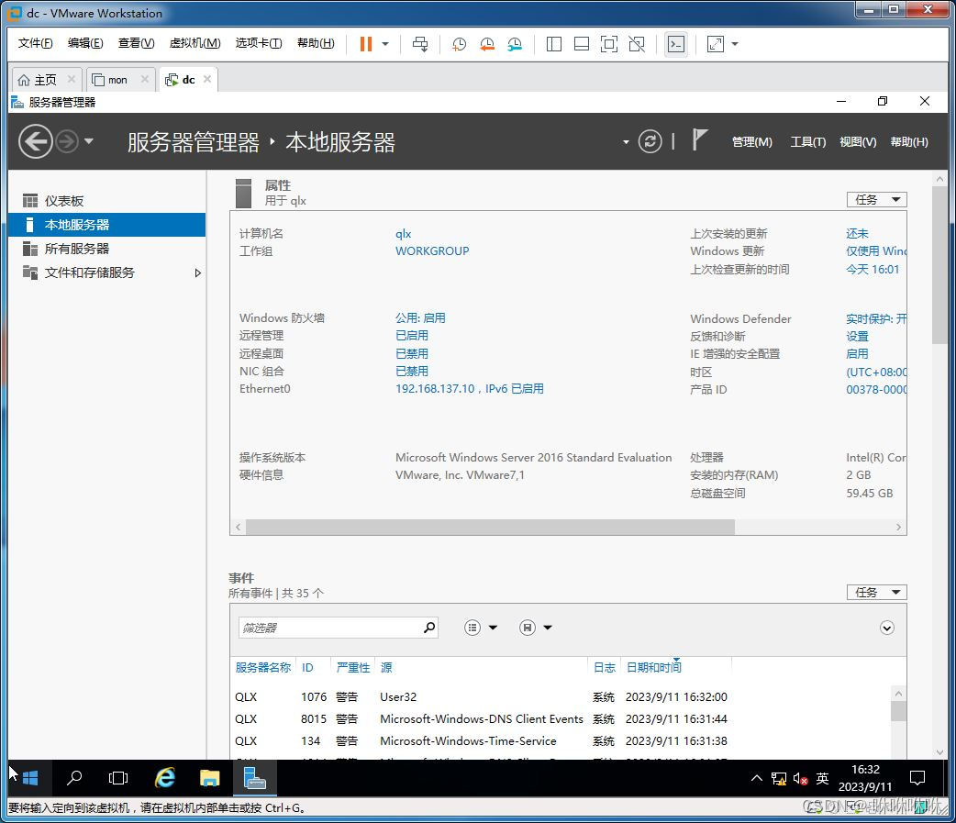The image size is (956, 823).
Task: Sort events by the 严重性 column
Action: pyautogui.click(x=353, y=668)
